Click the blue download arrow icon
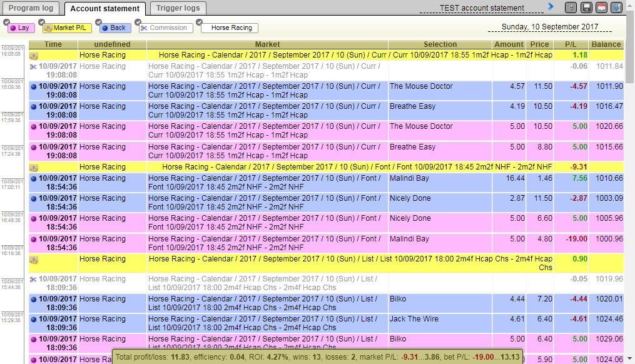The image size is (635, 364). pyautogui.click(x=616, y=8)
